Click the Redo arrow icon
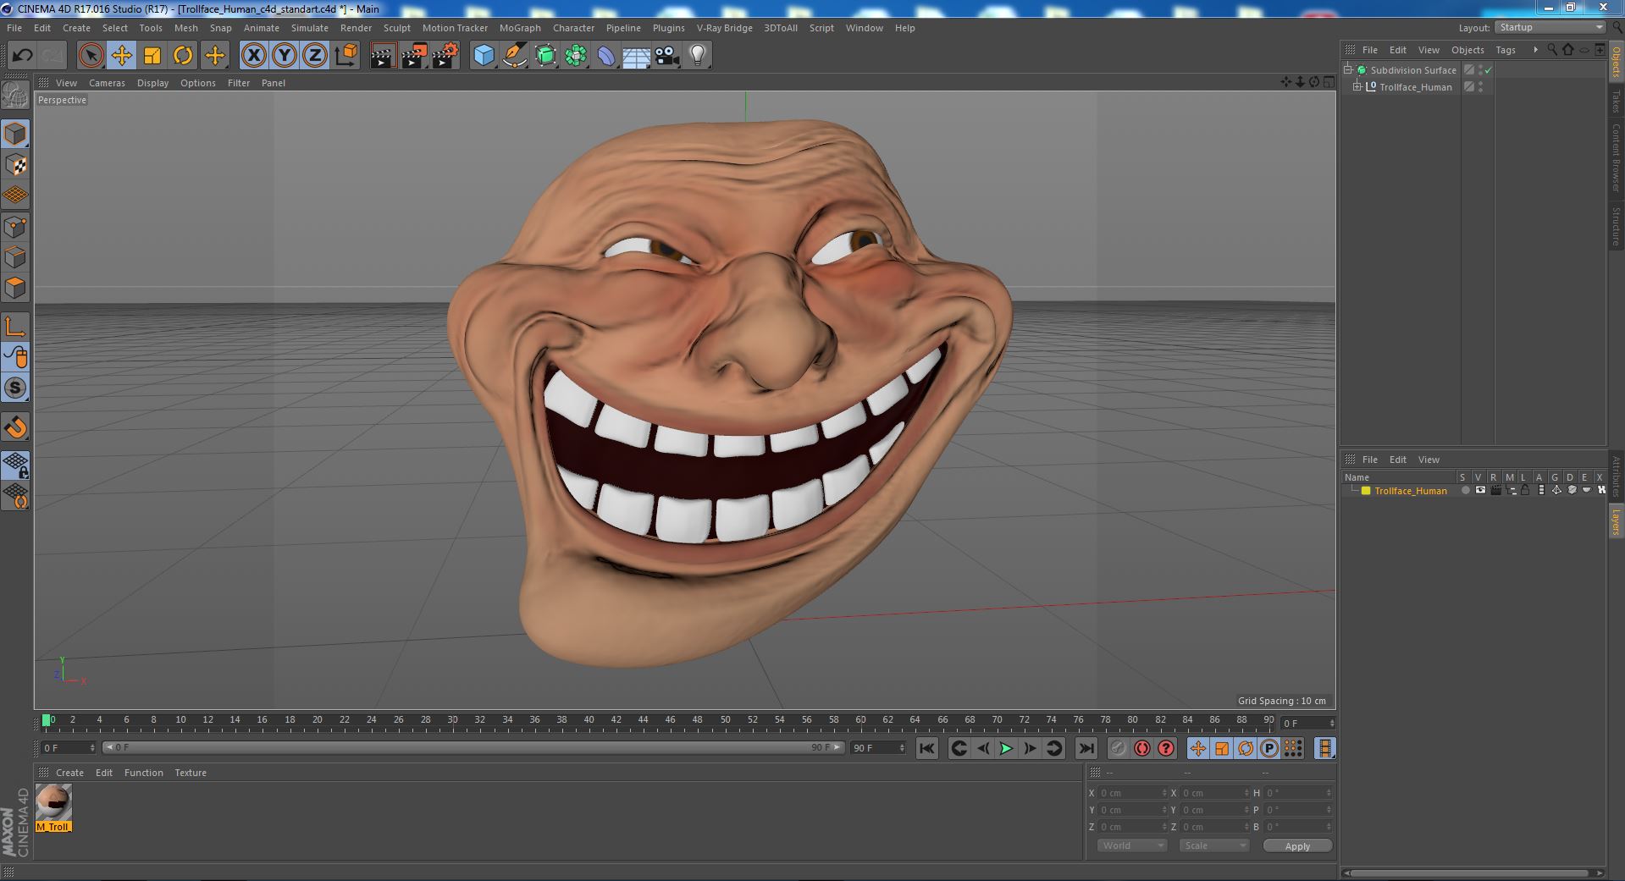This screenshot has width=1625, height=881. (53, 56)
